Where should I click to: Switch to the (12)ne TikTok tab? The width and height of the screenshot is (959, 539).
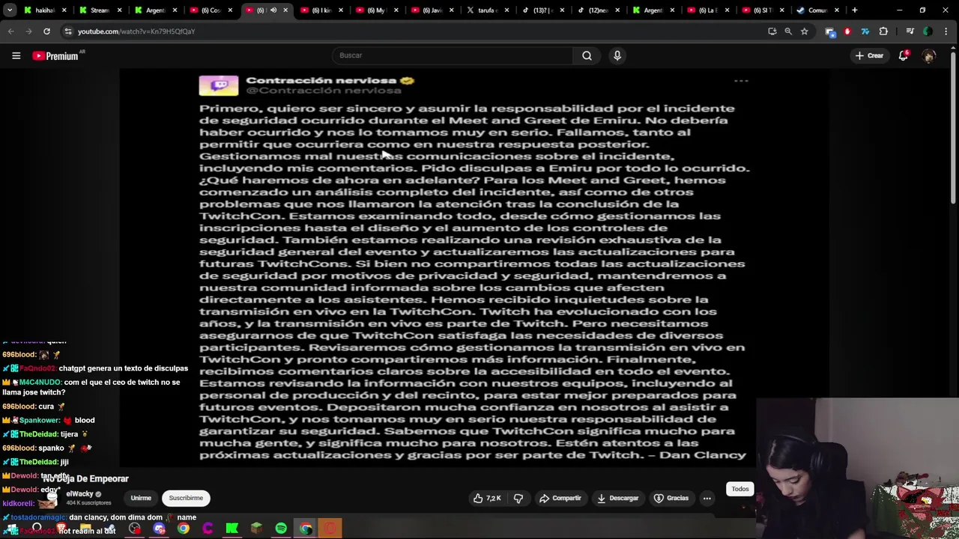pos(600,10)
